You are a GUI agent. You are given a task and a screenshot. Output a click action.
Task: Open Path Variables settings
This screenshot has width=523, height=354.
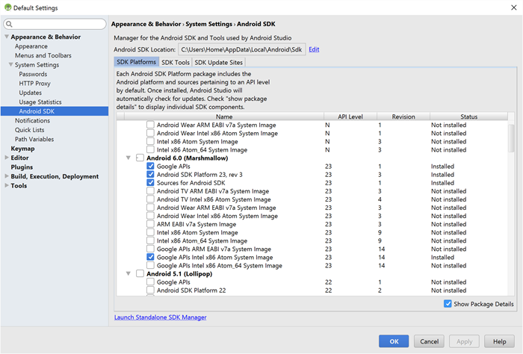34,140
